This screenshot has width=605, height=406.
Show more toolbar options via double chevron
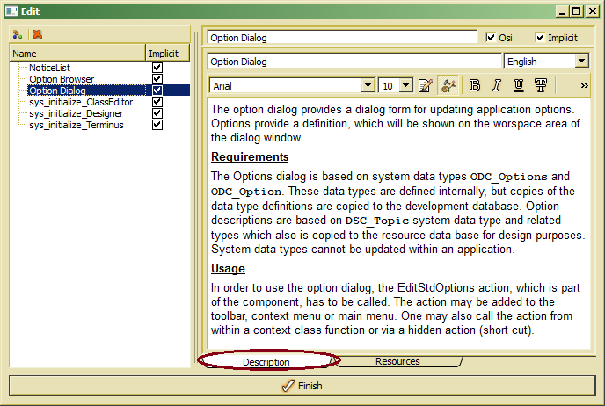click(585, 85)
